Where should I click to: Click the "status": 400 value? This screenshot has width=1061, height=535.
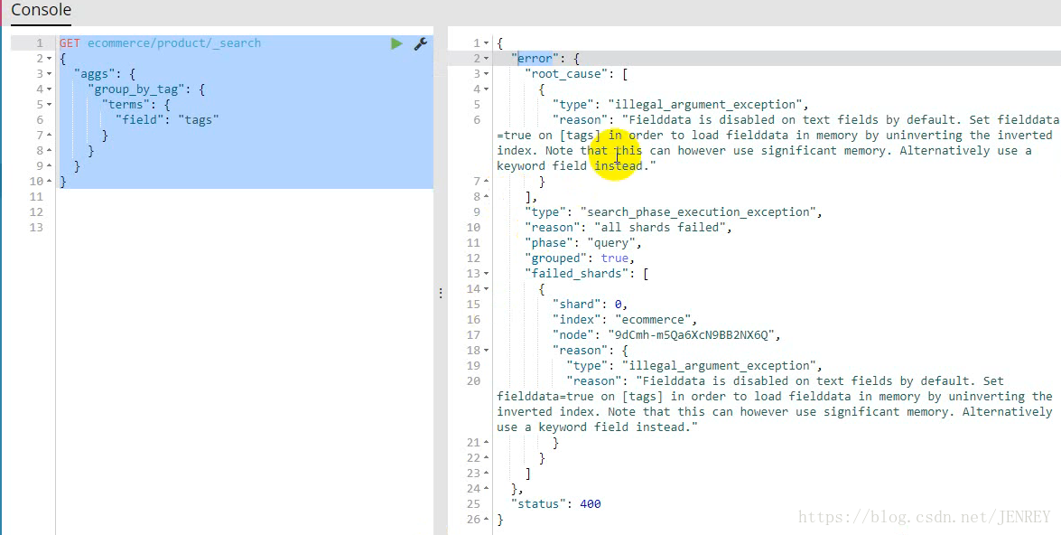590,504
